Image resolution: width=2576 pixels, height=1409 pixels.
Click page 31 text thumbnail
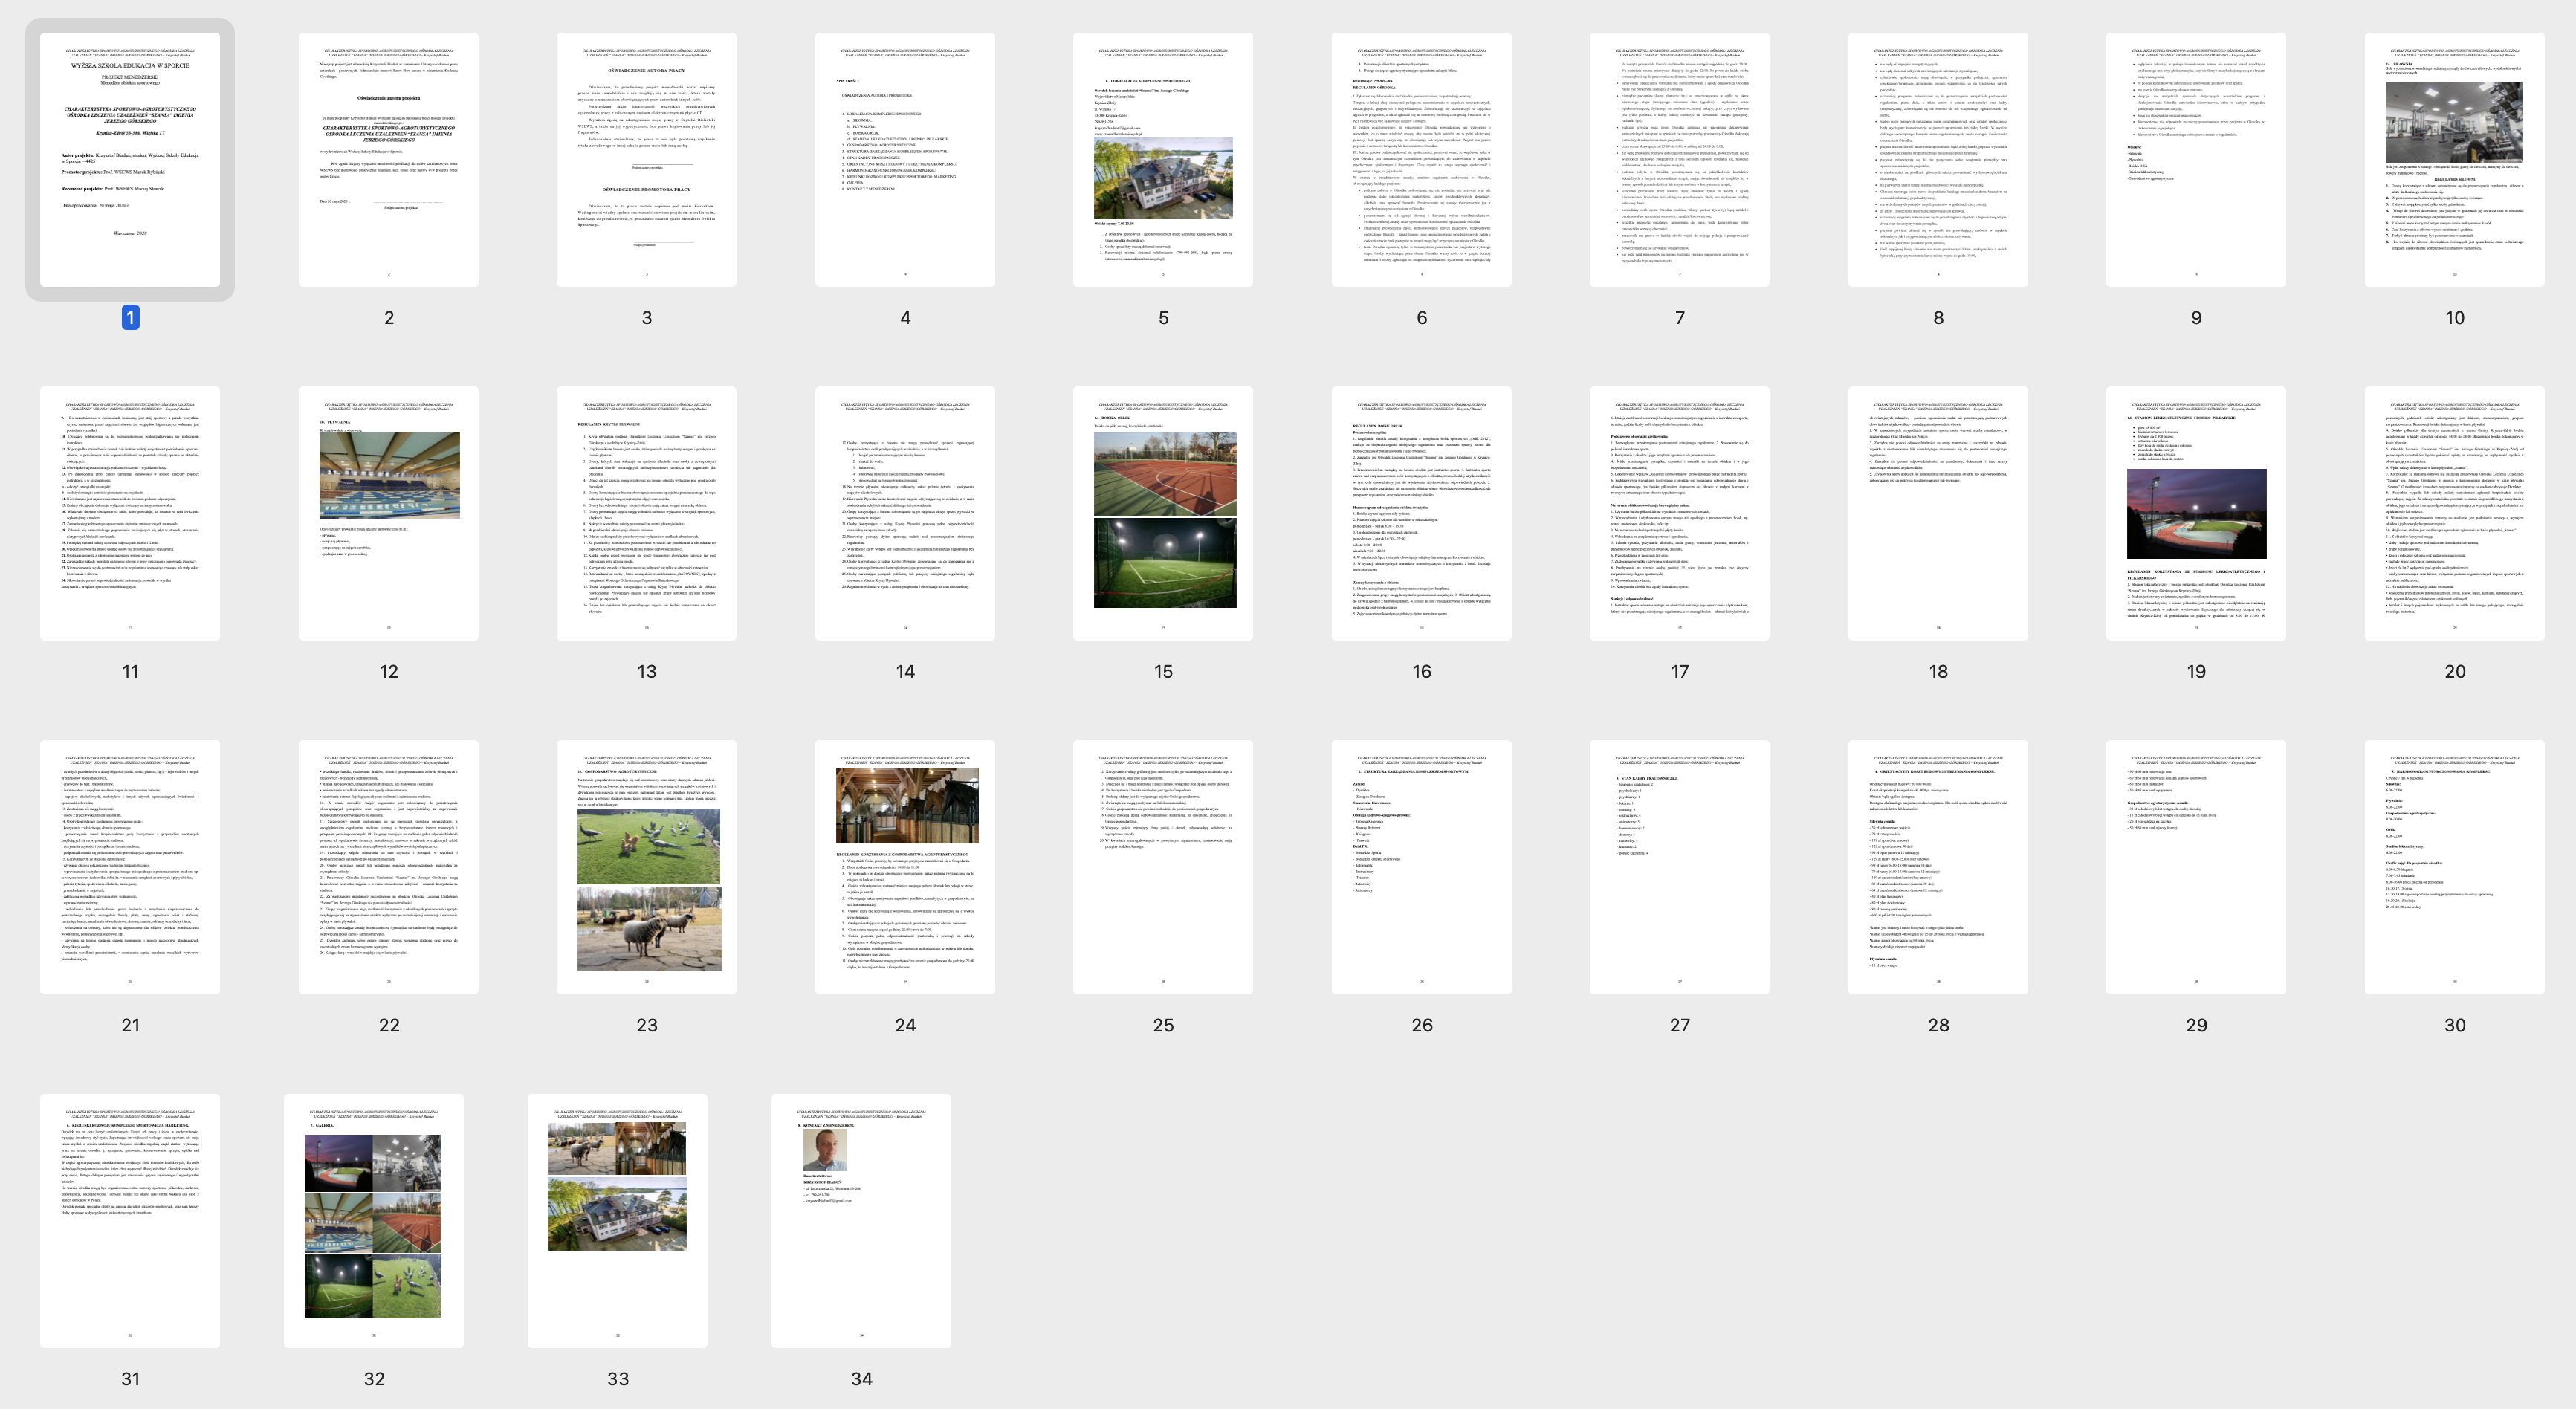tap(130, 1220)
